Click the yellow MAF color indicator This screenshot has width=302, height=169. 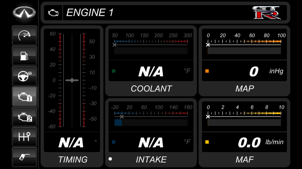pos(207,142)
